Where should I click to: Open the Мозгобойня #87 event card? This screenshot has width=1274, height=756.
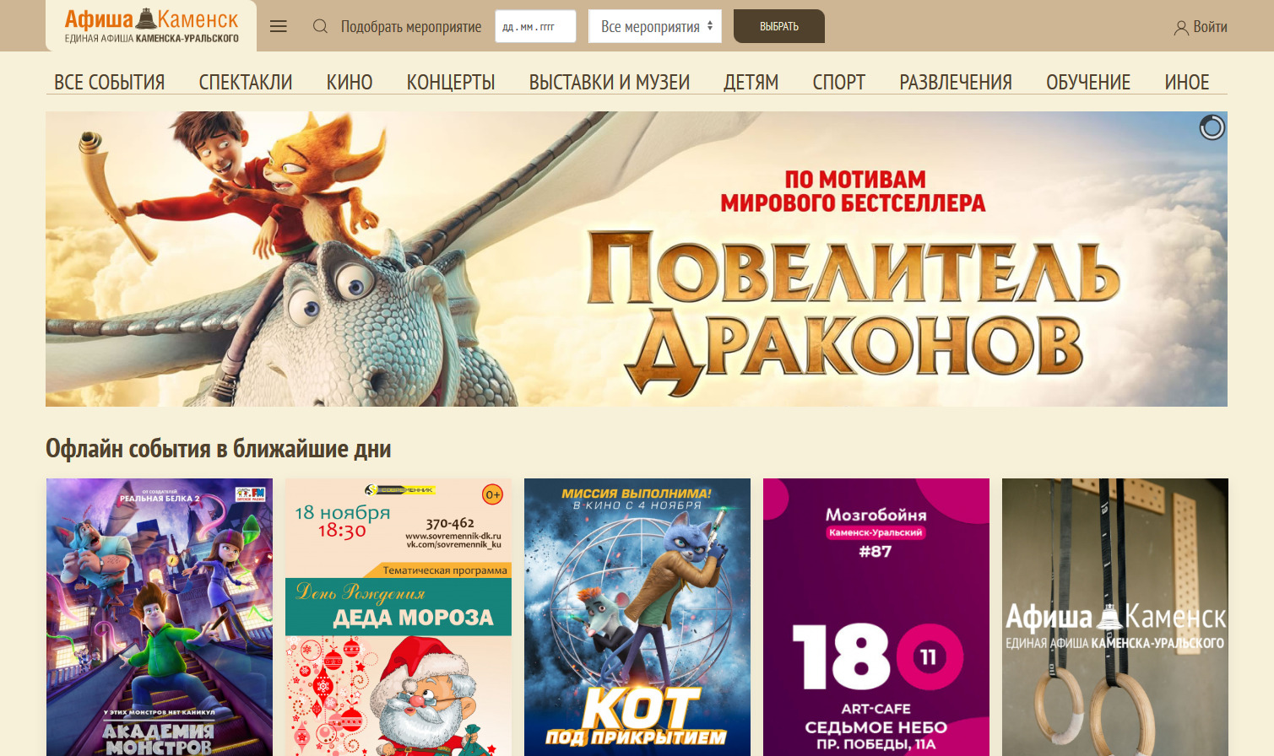[876, 617]
